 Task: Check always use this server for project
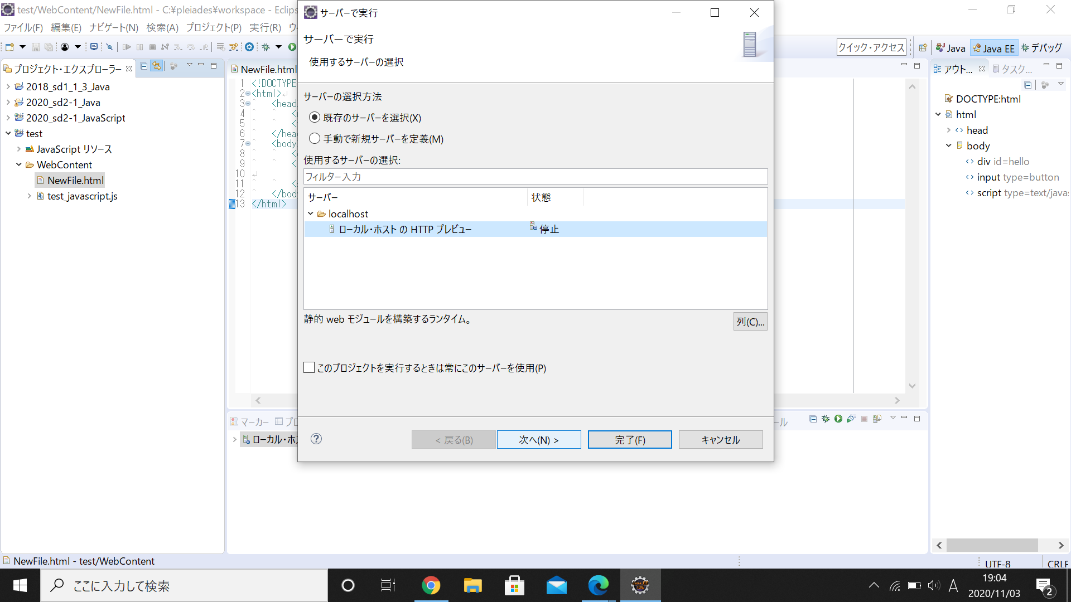[309, 367]
